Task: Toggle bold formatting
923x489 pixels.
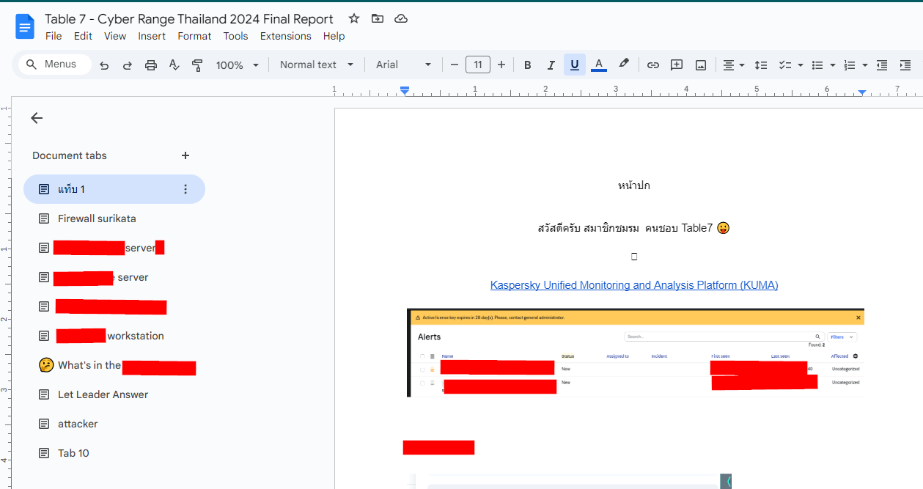Action: [527, 65]
